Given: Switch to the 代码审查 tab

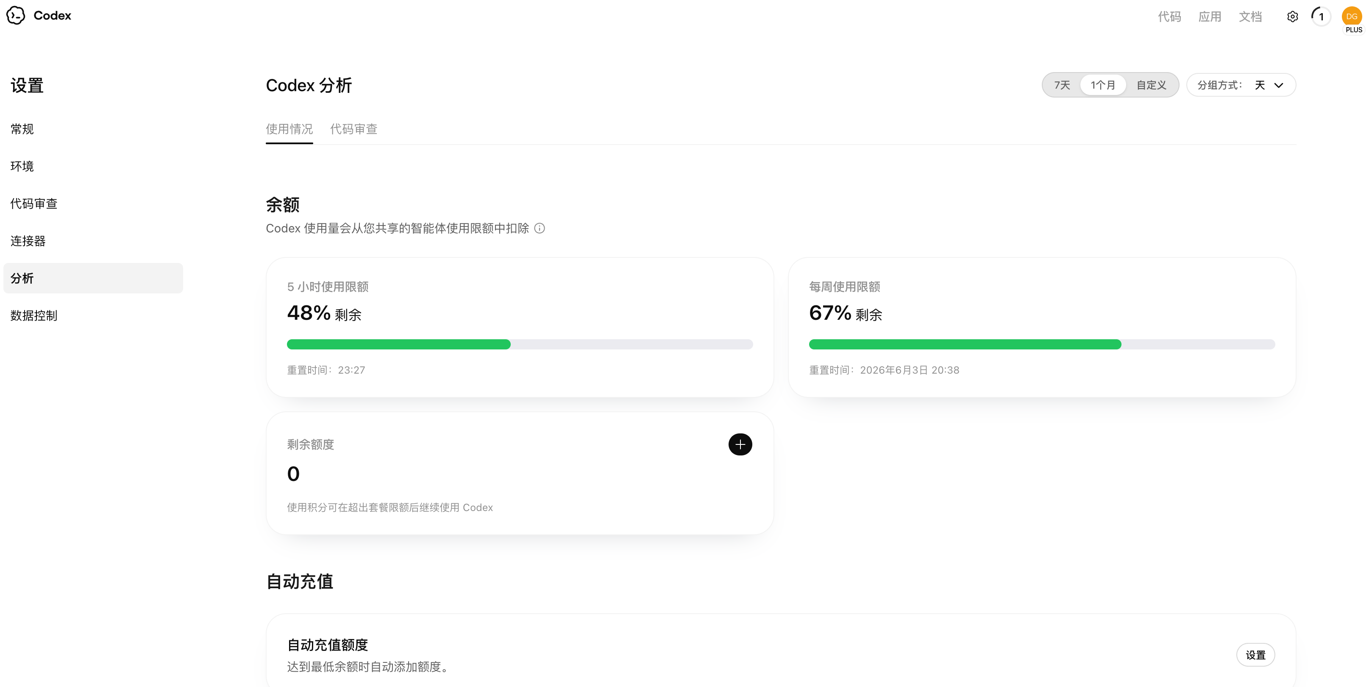Looking at the screenshot, I should point(353,129).
